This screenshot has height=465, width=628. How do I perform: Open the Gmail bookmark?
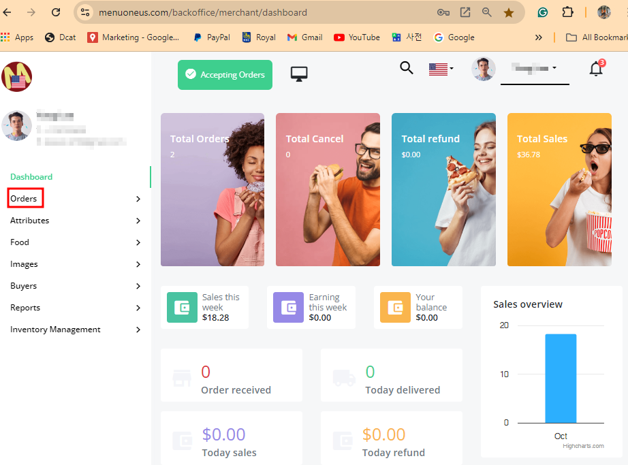[x=305, y=37]
